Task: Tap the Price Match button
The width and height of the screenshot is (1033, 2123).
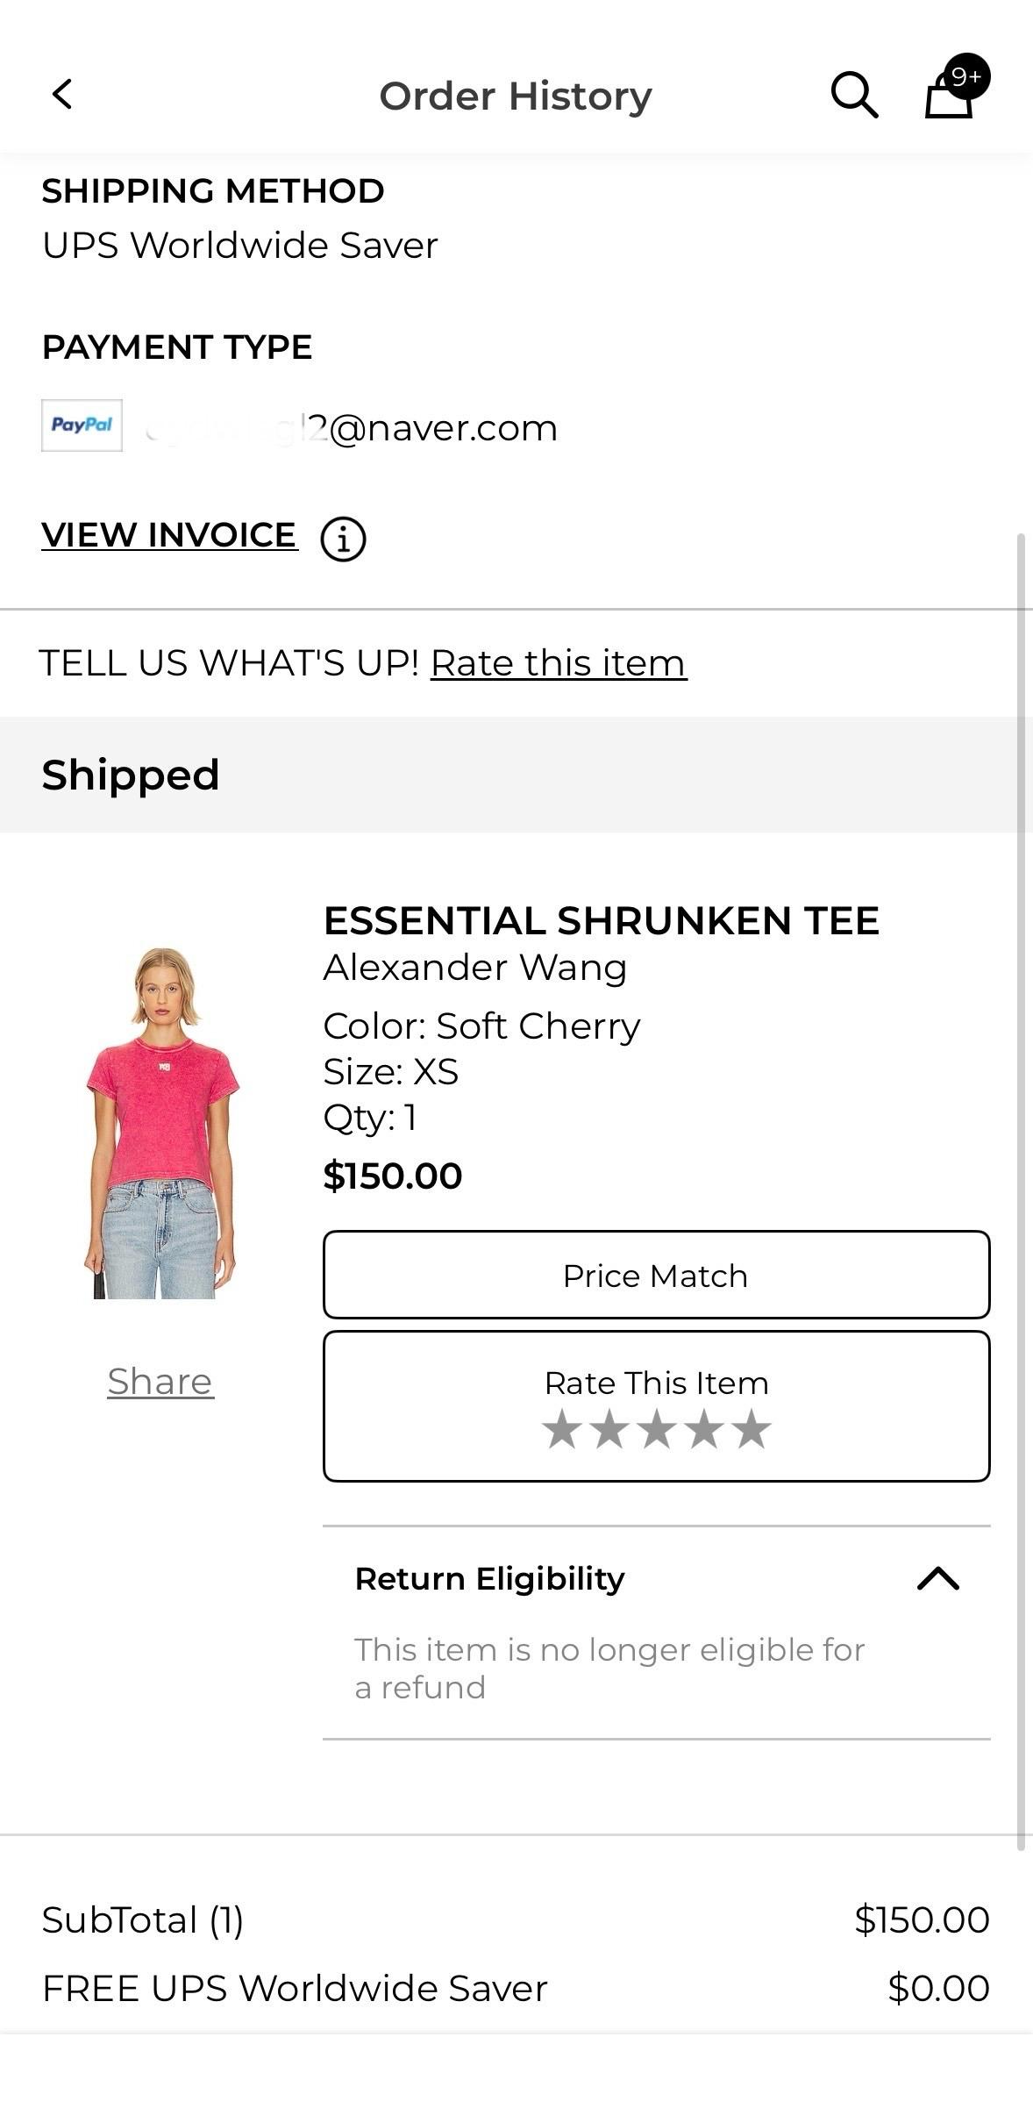Action: coord(657,1275)
